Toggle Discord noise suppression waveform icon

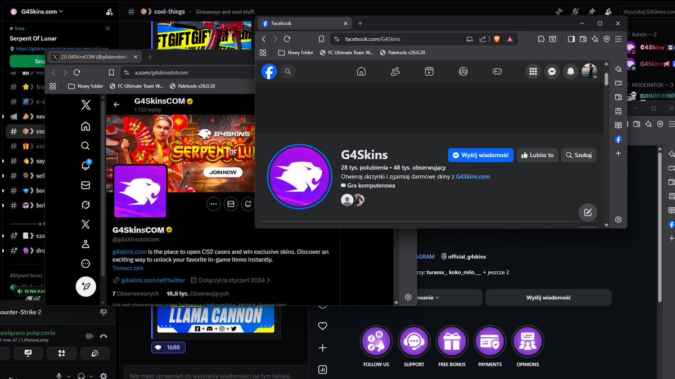coord(89,336)
